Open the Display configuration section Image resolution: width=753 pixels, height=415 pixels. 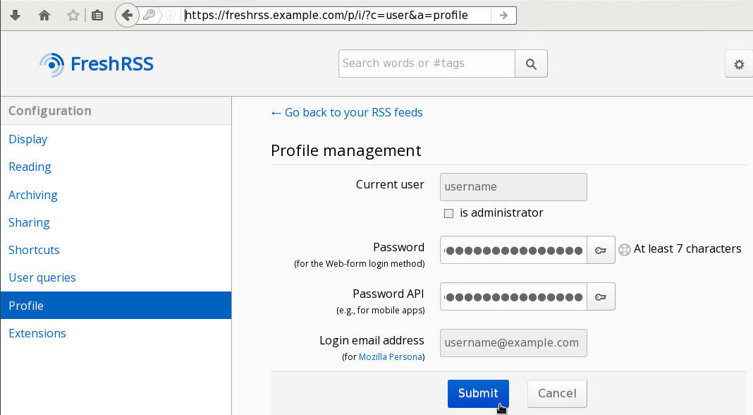click(28, 139)
